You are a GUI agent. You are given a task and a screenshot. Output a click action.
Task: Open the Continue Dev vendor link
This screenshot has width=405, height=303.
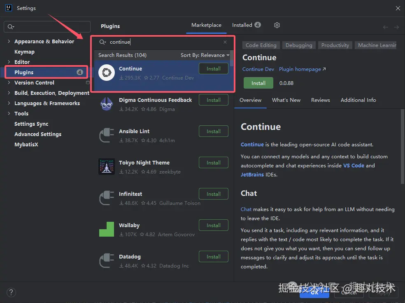point(258,69)
